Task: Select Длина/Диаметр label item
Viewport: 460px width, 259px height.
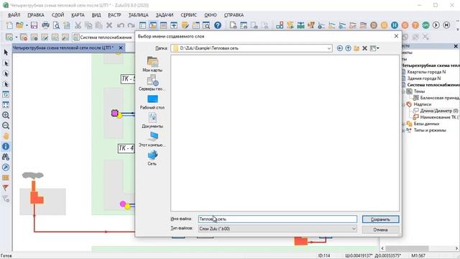Action: click(439, 111)
